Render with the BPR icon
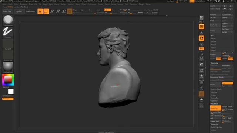The height and width of the screenshot is (133, 237). (x=201, y=18)
